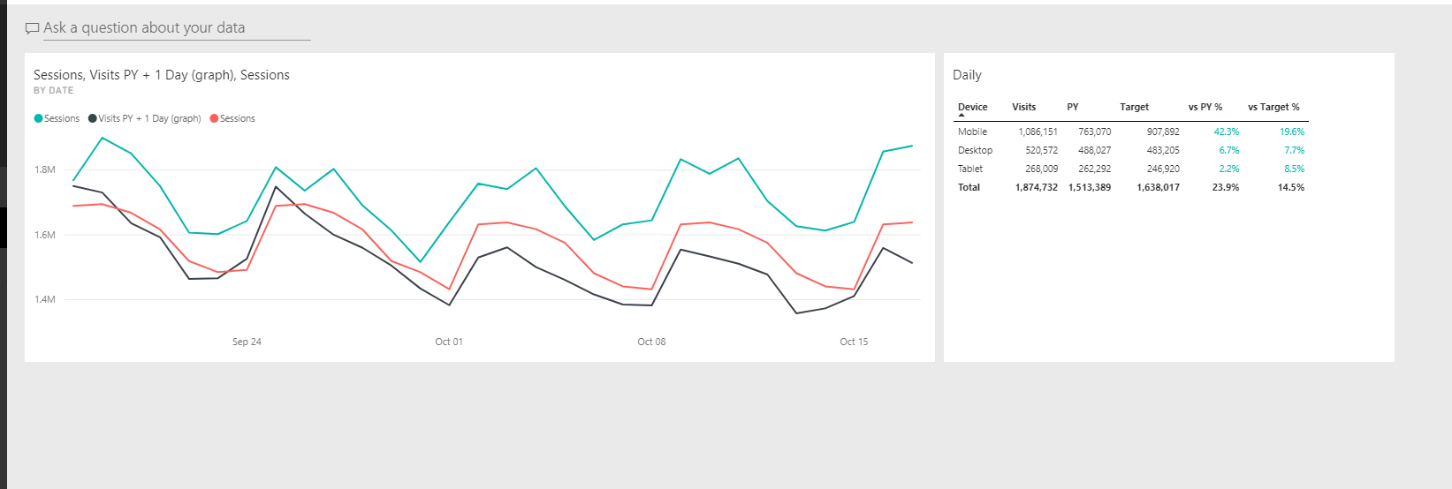This screenshot has width=1452, height=489.
Task: Click the 268,009 Tablet visits cell
Action: (1041, 169)
